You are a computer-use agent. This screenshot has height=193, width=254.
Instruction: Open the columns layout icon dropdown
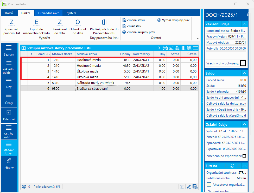183,48
